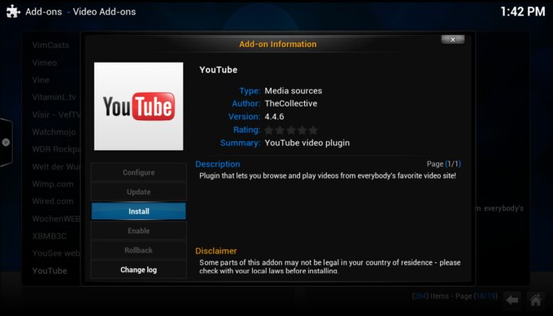This screenshot has height=316, width=553.
Task: Click the YouTube logo thumbnail
Action: pos(138,106)
